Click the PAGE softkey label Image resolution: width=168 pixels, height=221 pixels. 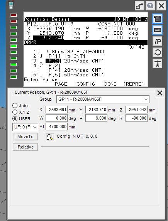pyautogui.click(x=61, y=84)
